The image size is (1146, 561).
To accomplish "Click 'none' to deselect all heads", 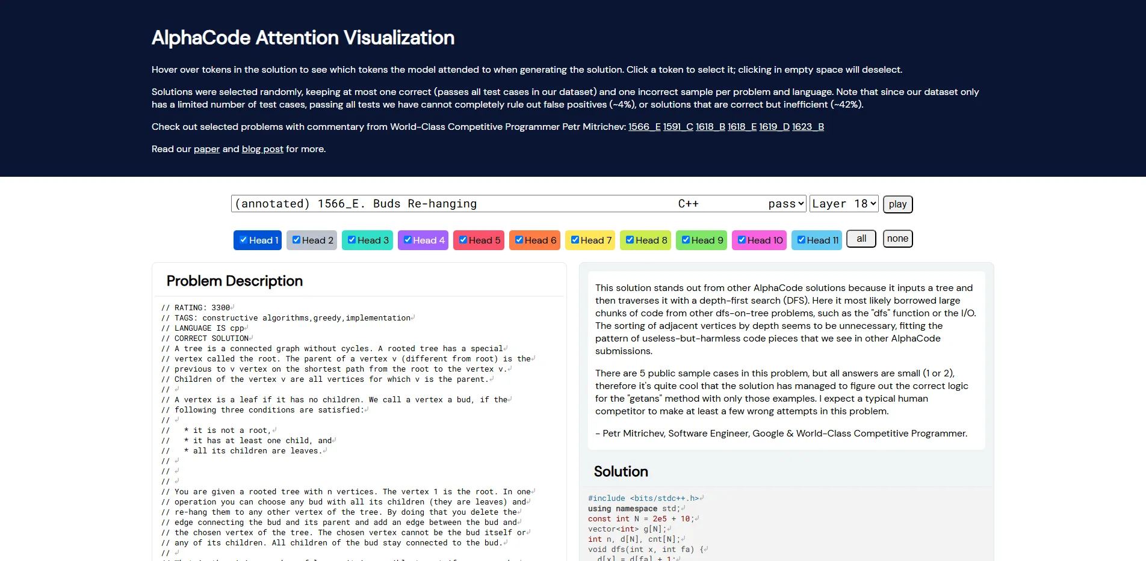I will coord(897,239).
